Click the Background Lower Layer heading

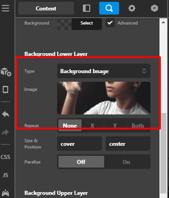(x=56, y=54)
